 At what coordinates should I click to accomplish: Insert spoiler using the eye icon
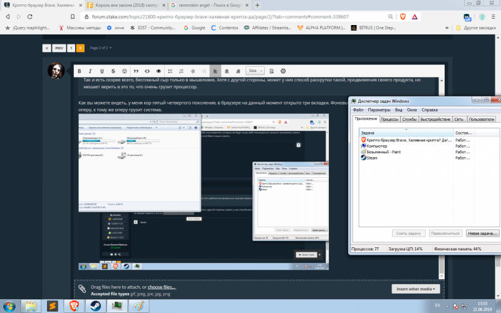coord(158,71)
